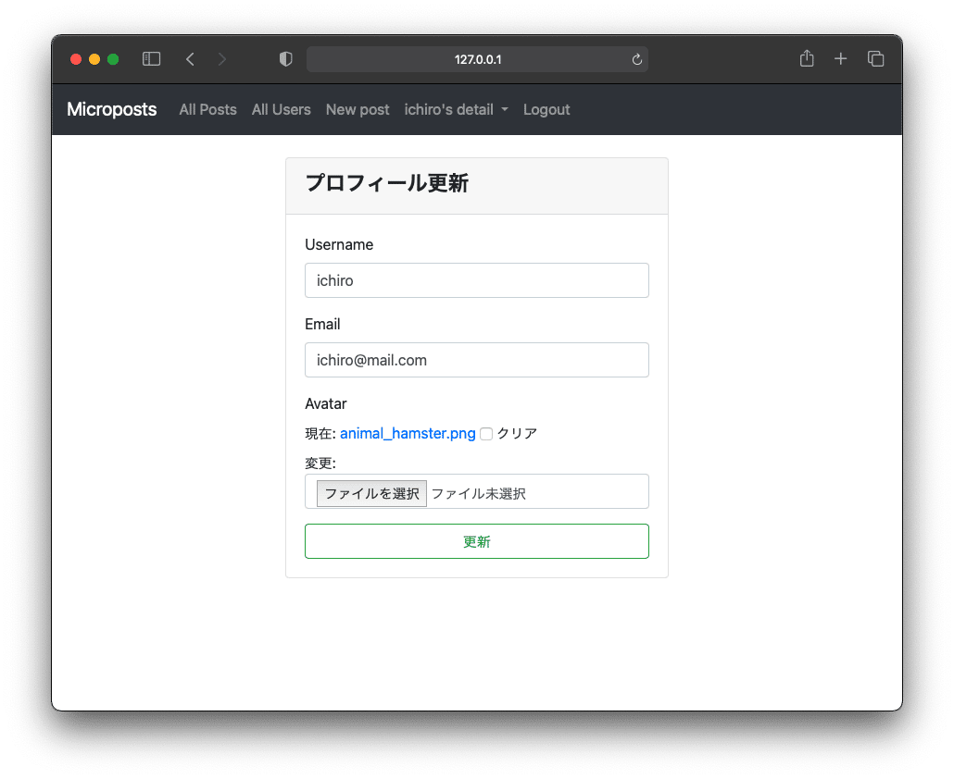Viewport: 954px width, 779px height.
Task: Click the ファイル未選択 text
Action: coord(478,493)
